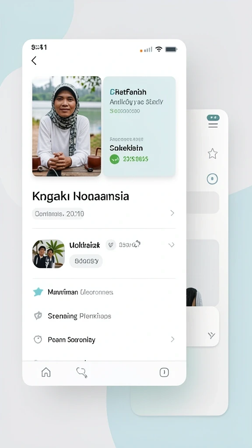This screenshot has height=448, width=252.
Task: Tap the tag icon beside Stenaing
Action: point(38,316)
